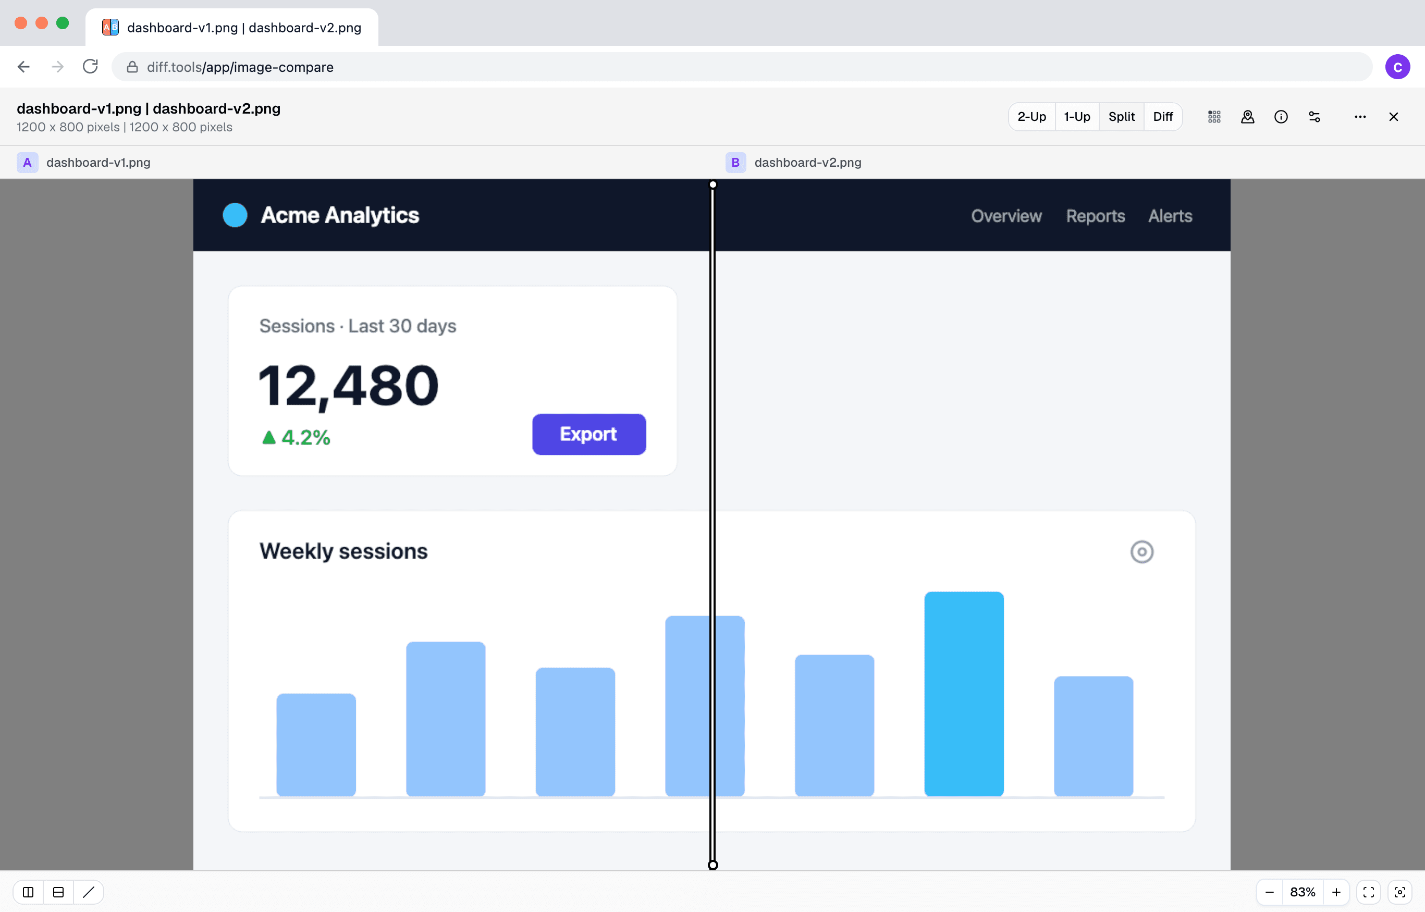Switch to Diff comparison mode

click(1163, 117)
